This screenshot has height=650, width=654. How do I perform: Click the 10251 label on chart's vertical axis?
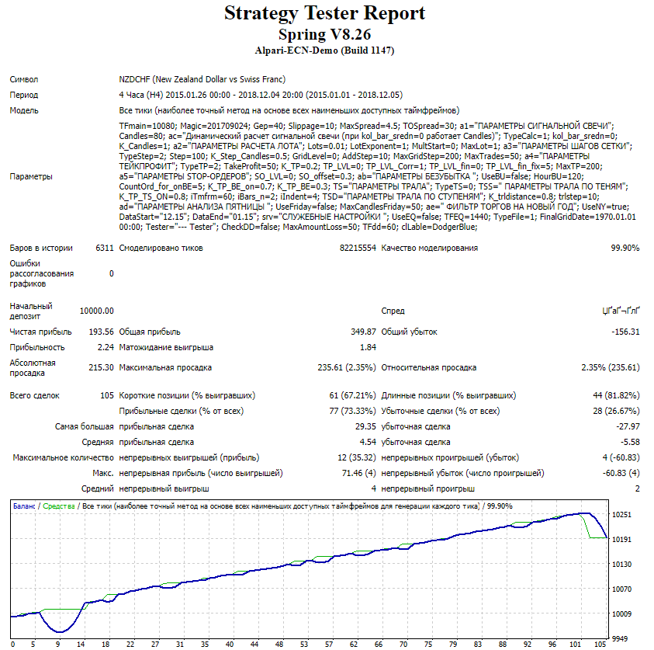(x=623, y=515)
